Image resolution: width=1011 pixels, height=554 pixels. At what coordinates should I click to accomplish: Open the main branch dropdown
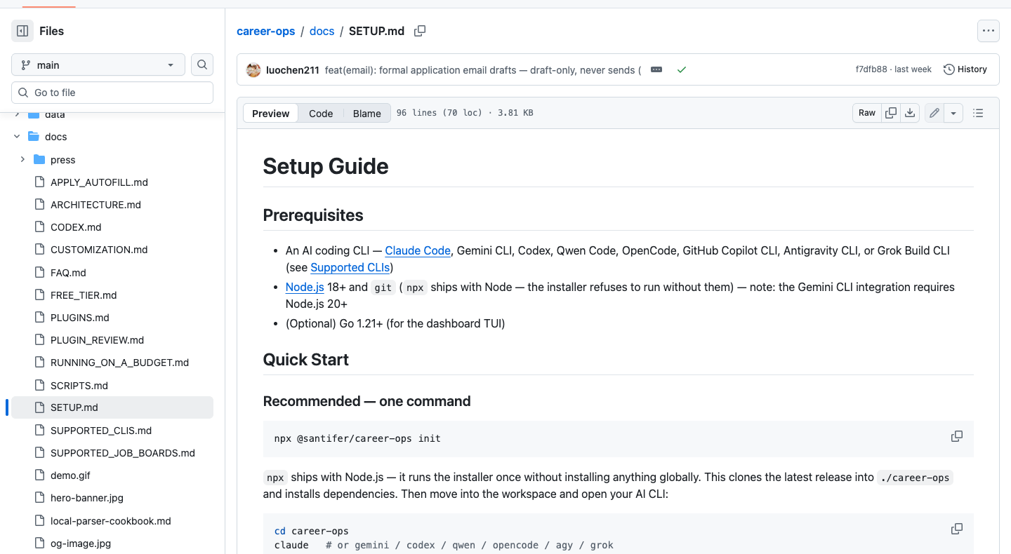pos(98,65)
